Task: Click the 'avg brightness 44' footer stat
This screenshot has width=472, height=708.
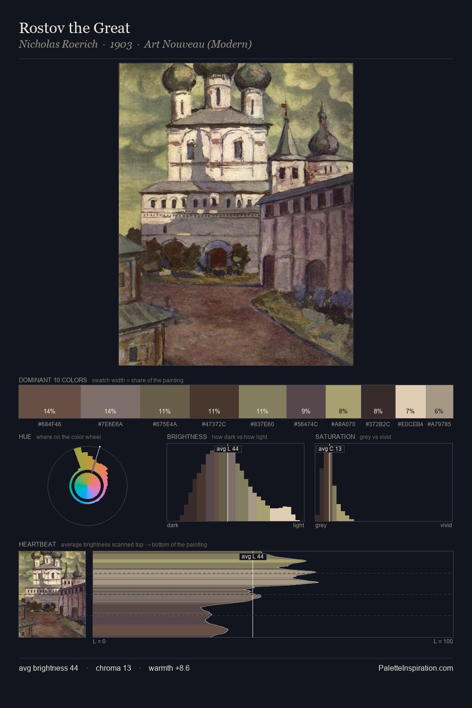Action: point(49,668)
